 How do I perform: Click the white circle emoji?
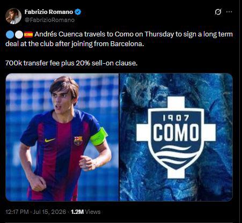19,34
